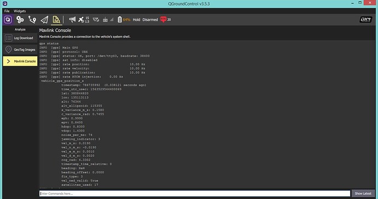Click the QGroundControl title bar app icon
The height and width of the screenshot is (199, 378).
pyautogui.click(x=5, y=4)
